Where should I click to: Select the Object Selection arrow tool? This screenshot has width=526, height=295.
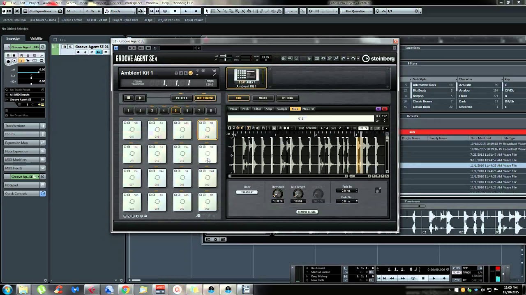point(207,11)
